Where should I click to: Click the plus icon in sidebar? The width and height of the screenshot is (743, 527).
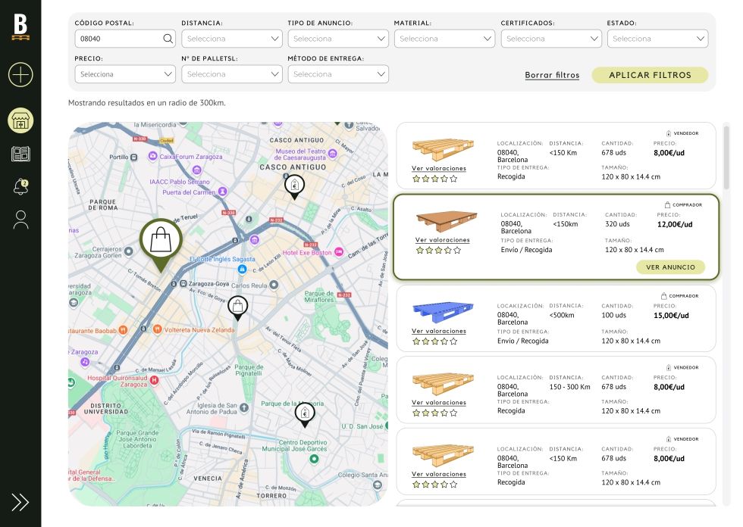pos(20,74)
